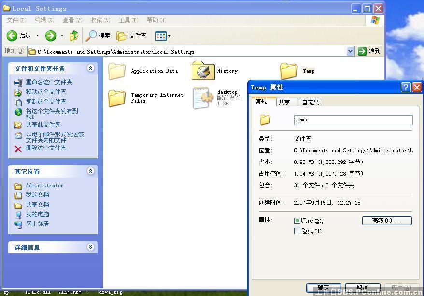Viewport: 424px width, 296px height.
Task: Open the Tools (工具) menu
Action: pyautogui.click(x=128, y=20)
